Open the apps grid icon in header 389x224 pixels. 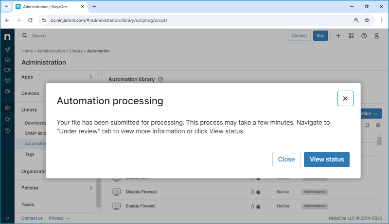(351, 36)
